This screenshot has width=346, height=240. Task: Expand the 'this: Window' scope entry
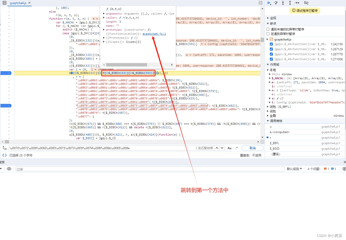(270, 74)
